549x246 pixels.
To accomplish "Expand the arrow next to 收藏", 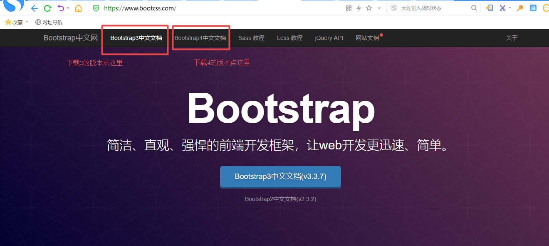I will pos(27,22).
